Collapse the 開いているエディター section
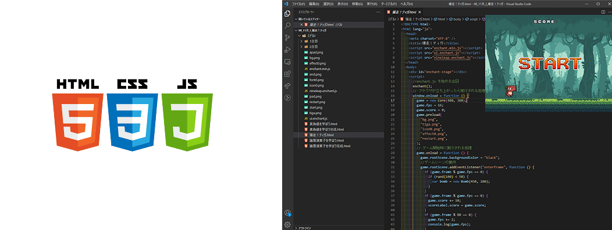 296,19
